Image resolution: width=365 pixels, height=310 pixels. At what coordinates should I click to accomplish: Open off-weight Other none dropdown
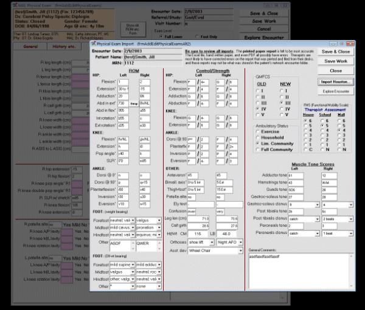pyautogui.click(x=159, y=286)
